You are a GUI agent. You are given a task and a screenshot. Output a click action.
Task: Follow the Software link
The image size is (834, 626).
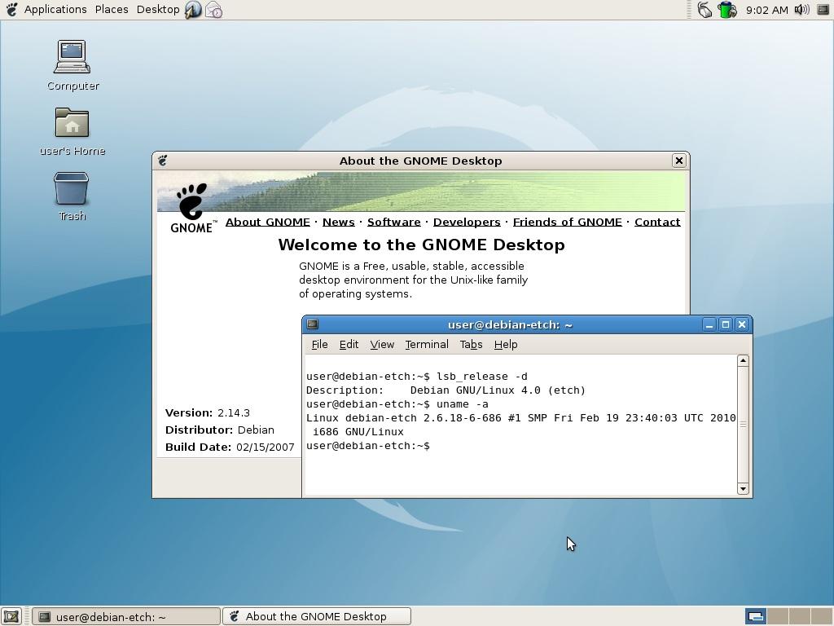[393, 222]
